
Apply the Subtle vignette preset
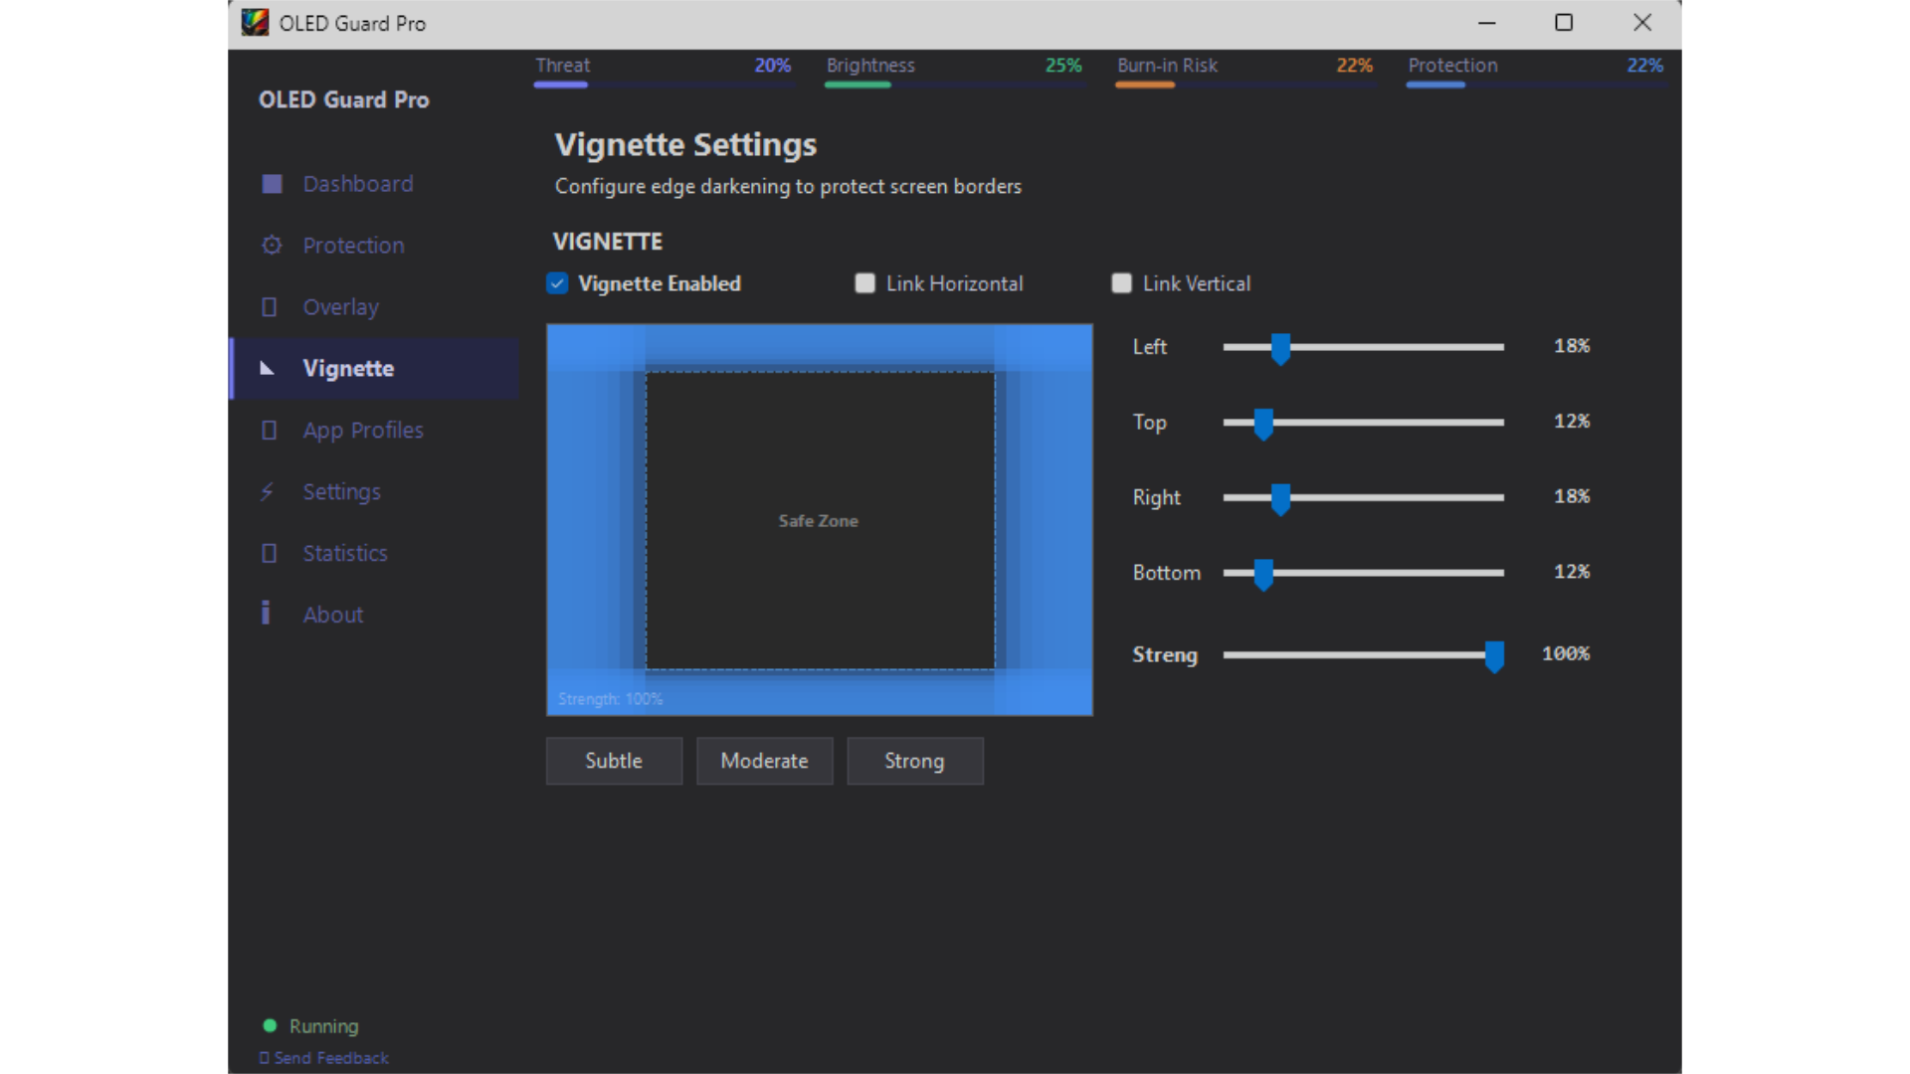[x=614, y=761]
